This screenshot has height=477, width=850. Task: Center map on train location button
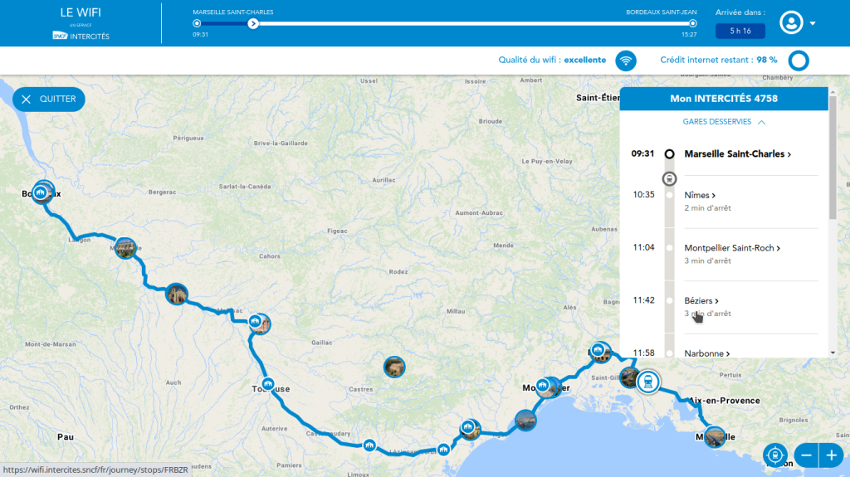775,455
